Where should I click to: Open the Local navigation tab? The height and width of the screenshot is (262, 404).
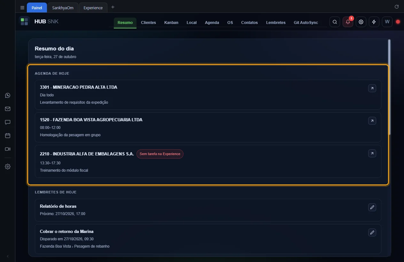(x=191, y=23)
